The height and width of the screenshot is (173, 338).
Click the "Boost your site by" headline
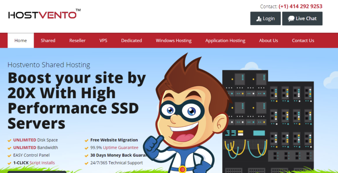pyautogui.click(x=77, y=78)
